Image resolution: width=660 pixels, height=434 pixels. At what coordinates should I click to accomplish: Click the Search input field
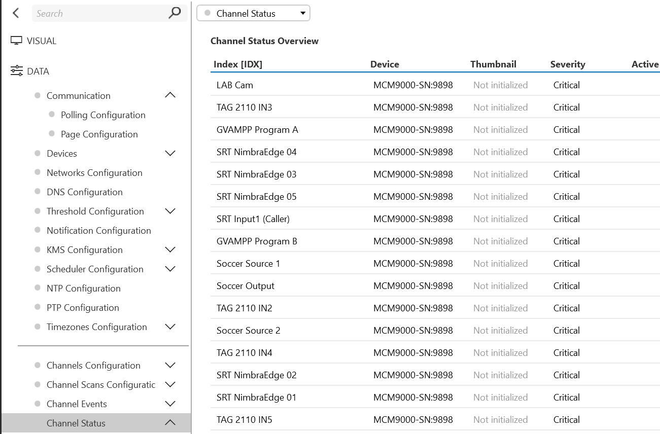[99, 14]
